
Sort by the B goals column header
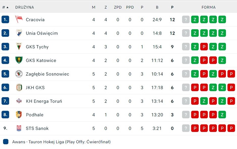(157, 7)
